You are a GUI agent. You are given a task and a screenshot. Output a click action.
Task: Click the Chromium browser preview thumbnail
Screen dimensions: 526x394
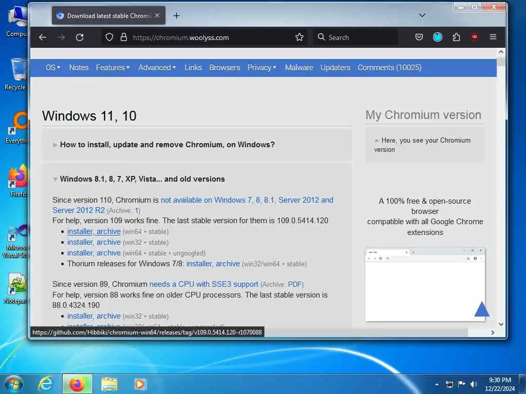[x=425, y=285]
